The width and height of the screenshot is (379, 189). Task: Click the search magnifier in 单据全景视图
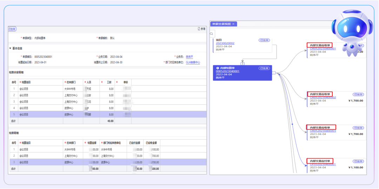coord(212,34)
